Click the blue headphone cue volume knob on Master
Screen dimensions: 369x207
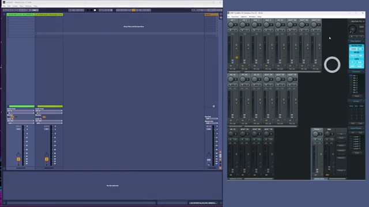(x=209, y=163)
